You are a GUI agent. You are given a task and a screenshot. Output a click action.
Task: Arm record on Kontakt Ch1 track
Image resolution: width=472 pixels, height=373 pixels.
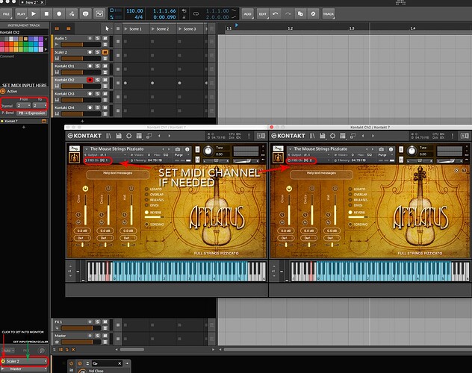[x=90, y=66]
